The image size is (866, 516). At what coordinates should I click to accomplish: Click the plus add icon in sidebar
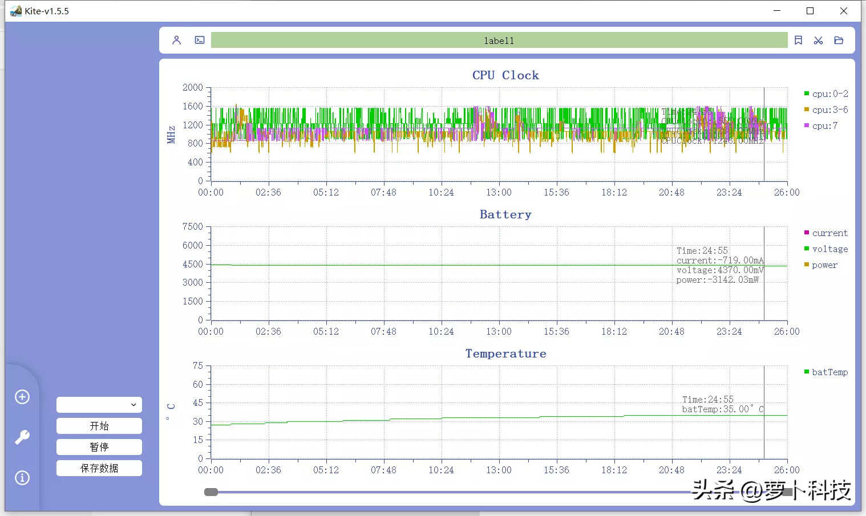point(22,397)
